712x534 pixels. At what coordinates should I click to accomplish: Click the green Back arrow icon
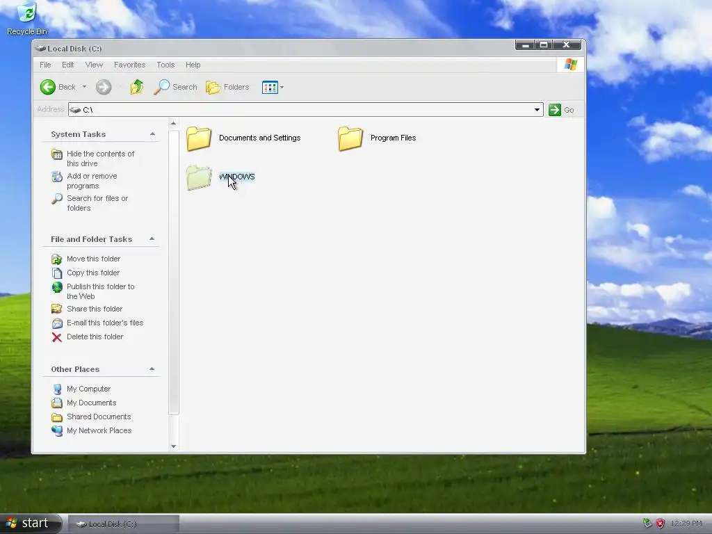(48, 87)
